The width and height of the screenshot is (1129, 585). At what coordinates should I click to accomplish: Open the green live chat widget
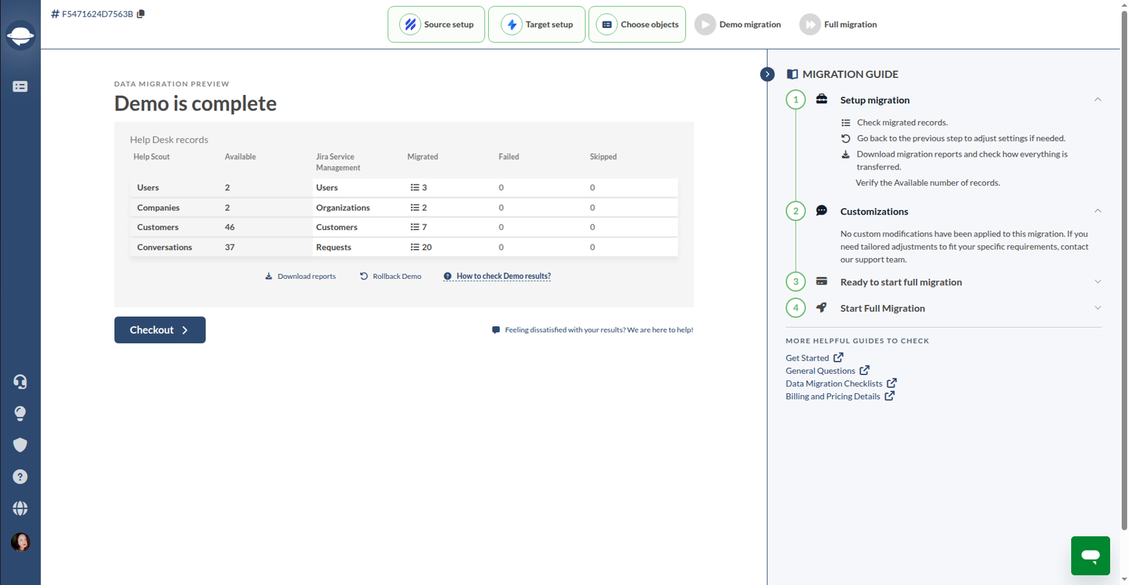[1090, 556]
